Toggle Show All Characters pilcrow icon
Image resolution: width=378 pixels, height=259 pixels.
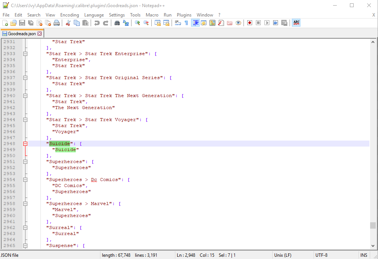pyautogui.click(x=186, y=23)
